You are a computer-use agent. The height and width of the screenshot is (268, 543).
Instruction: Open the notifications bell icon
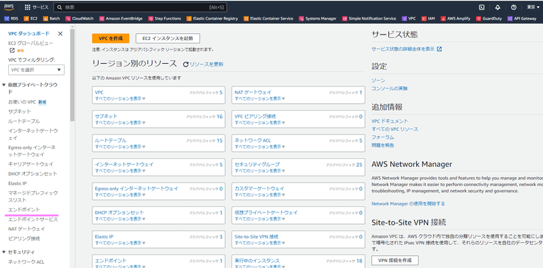coord(498,7)
